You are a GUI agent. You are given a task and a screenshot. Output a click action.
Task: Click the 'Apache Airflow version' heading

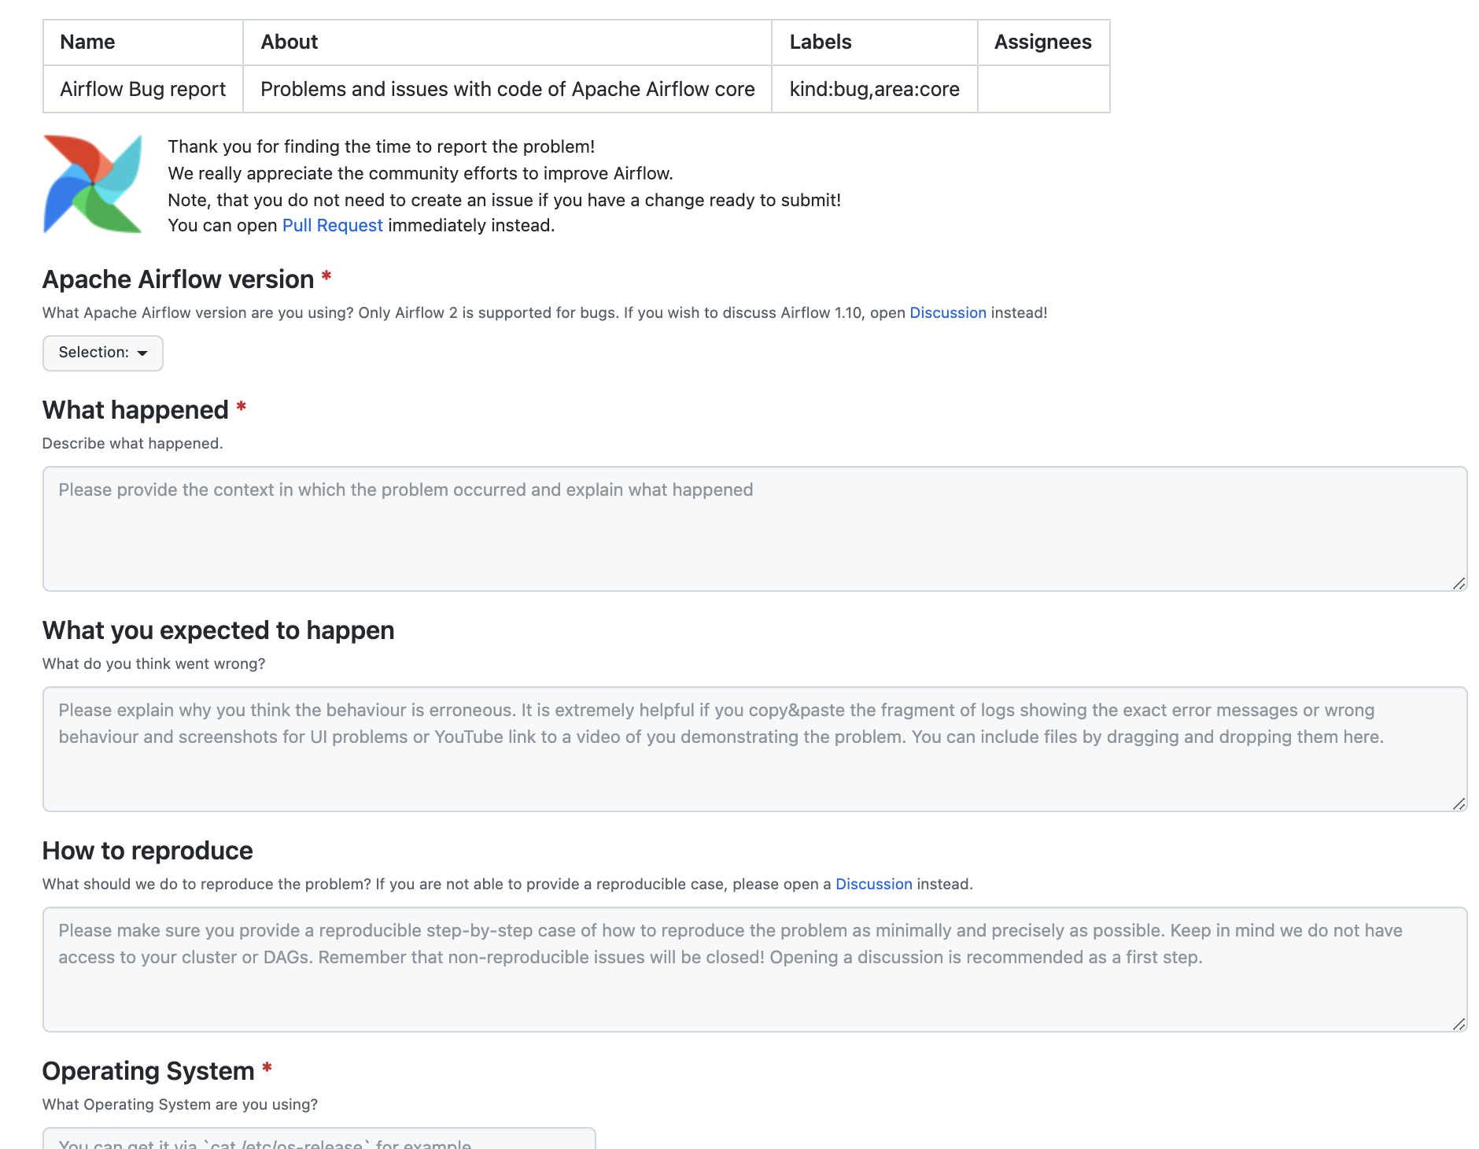[178, 279]
